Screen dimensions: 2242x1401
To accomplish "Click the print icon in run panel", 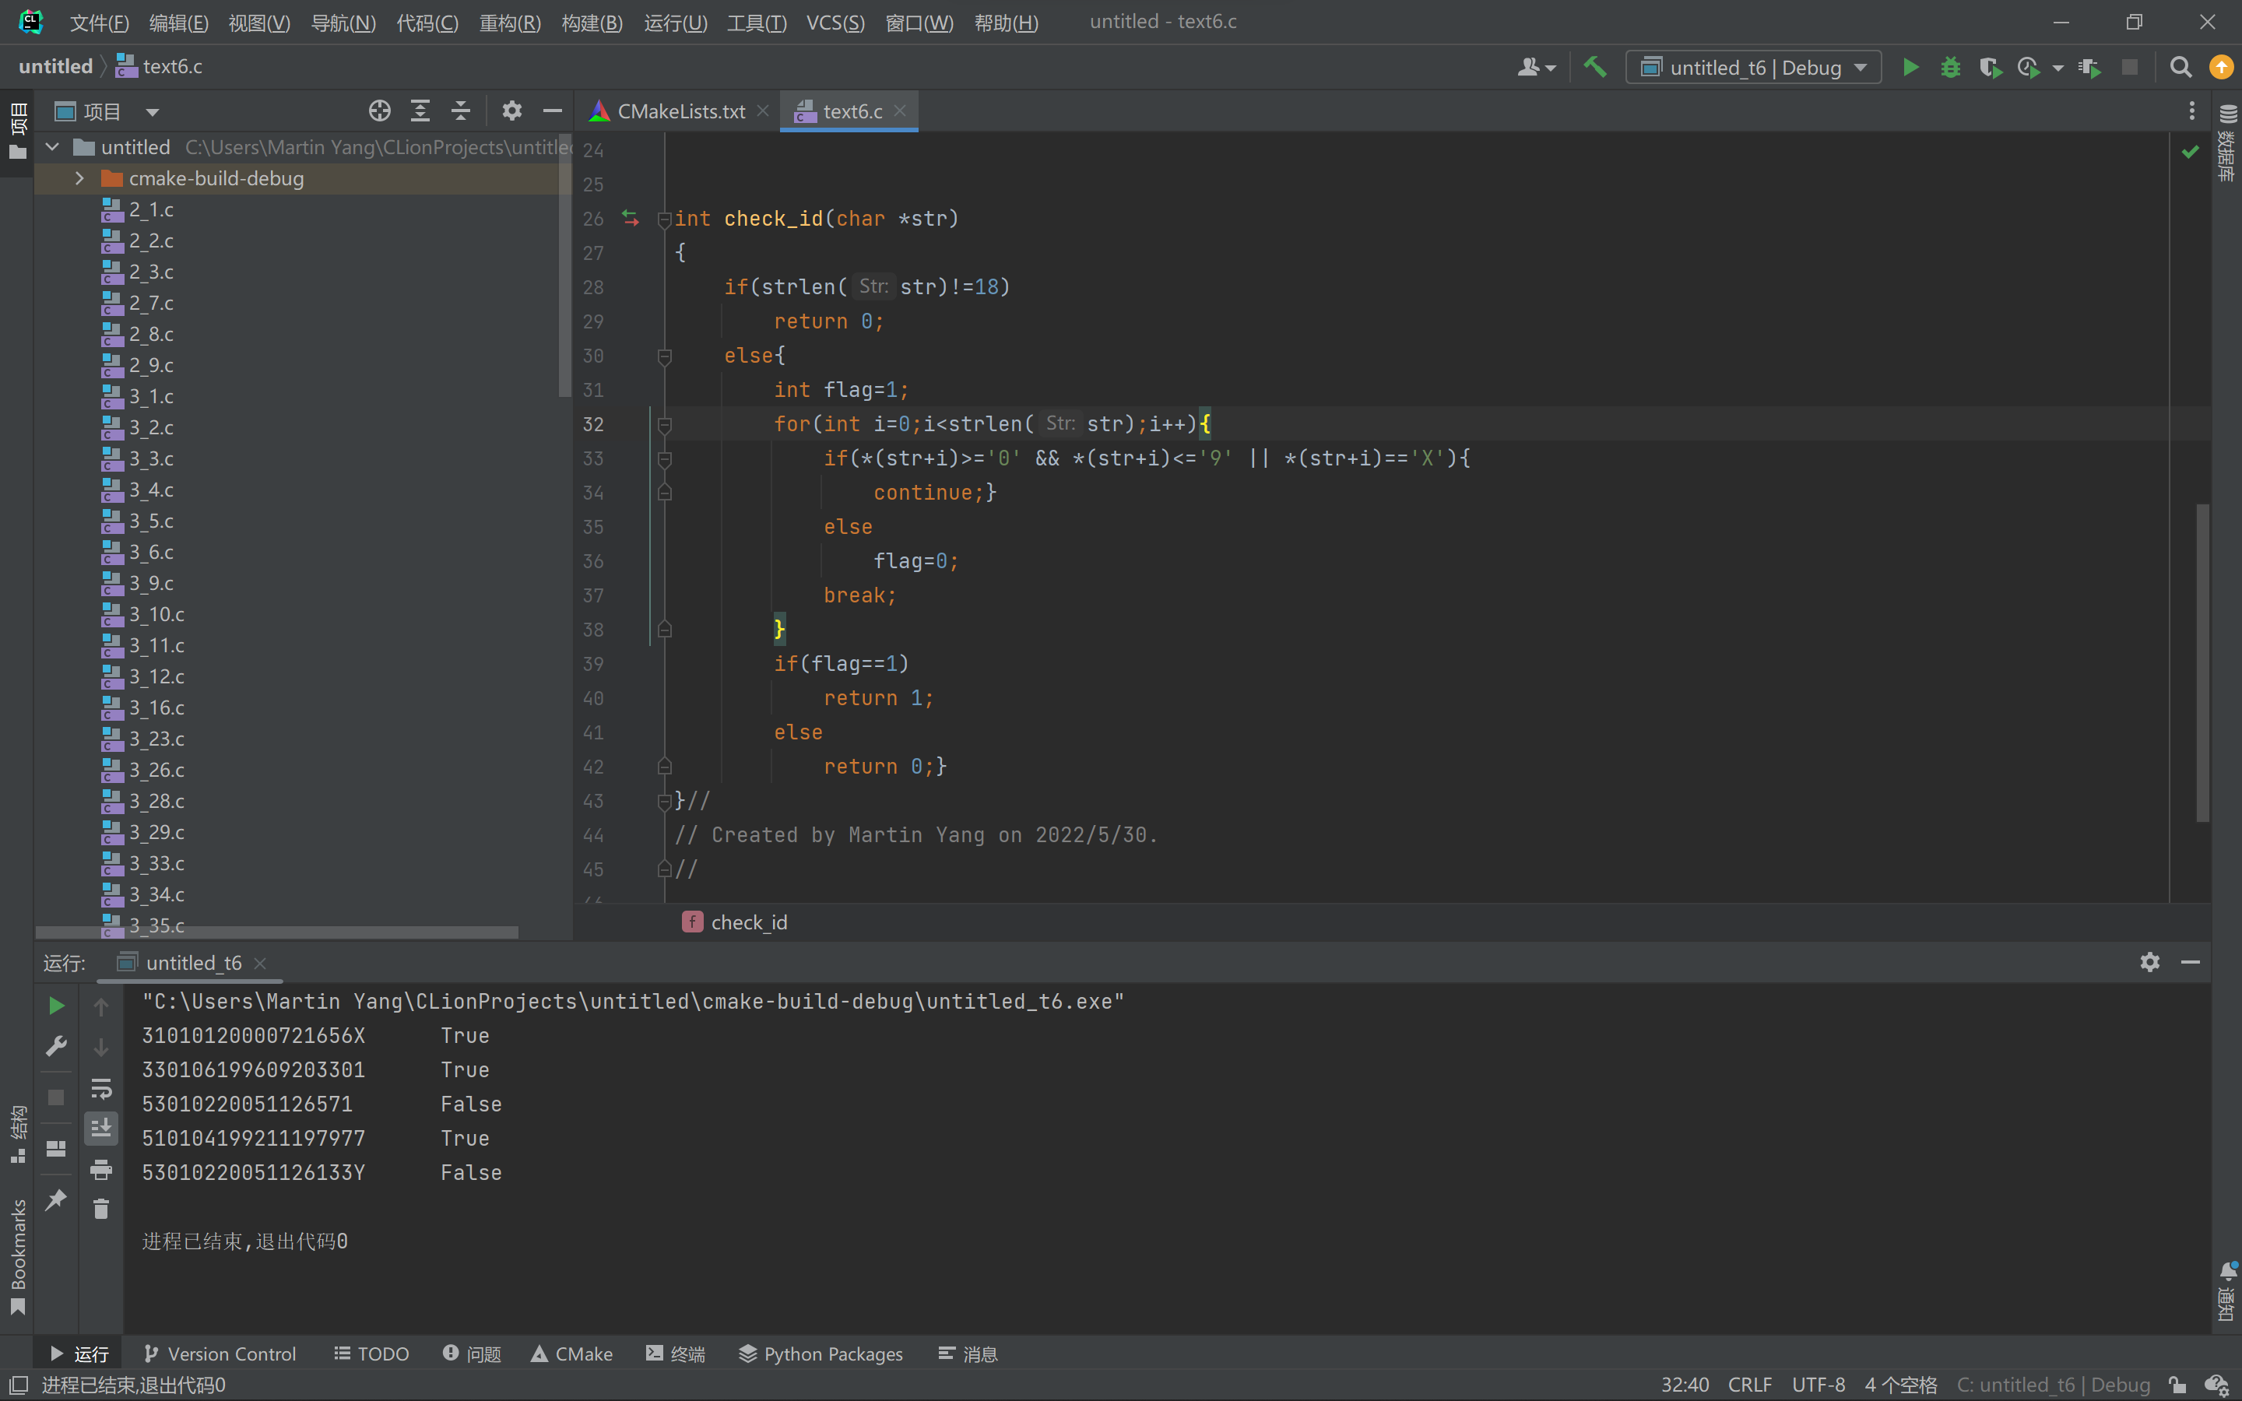I will pyautogui.click(x=101, y=1169).
